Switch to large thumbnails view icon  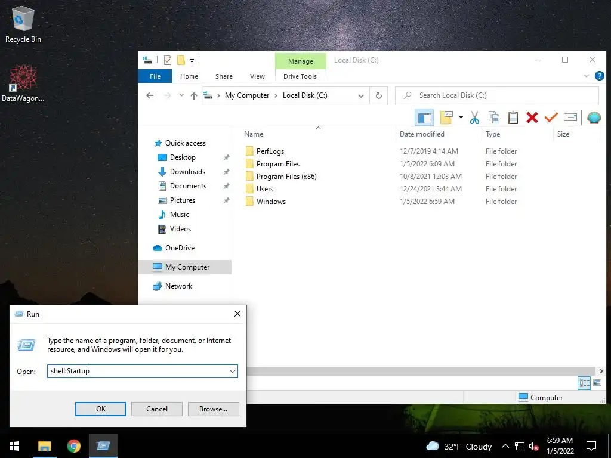pos(597,383)
